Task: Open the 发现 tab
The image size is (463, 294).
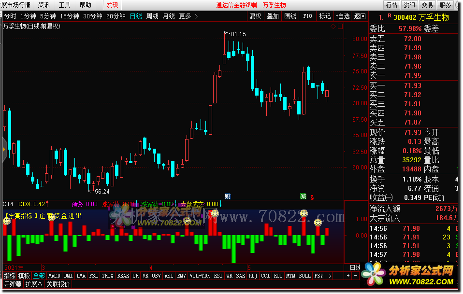Action: click(x=112, y=5)
